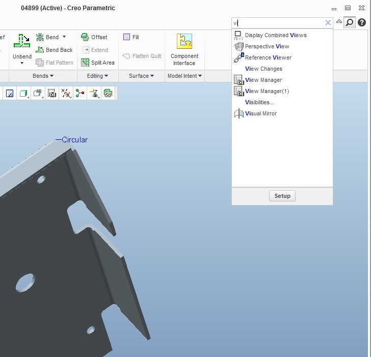This screenshot has height=357, width=371.
Task: Click the Flatten Quilt tool
Action: click(x=142, y=56)
